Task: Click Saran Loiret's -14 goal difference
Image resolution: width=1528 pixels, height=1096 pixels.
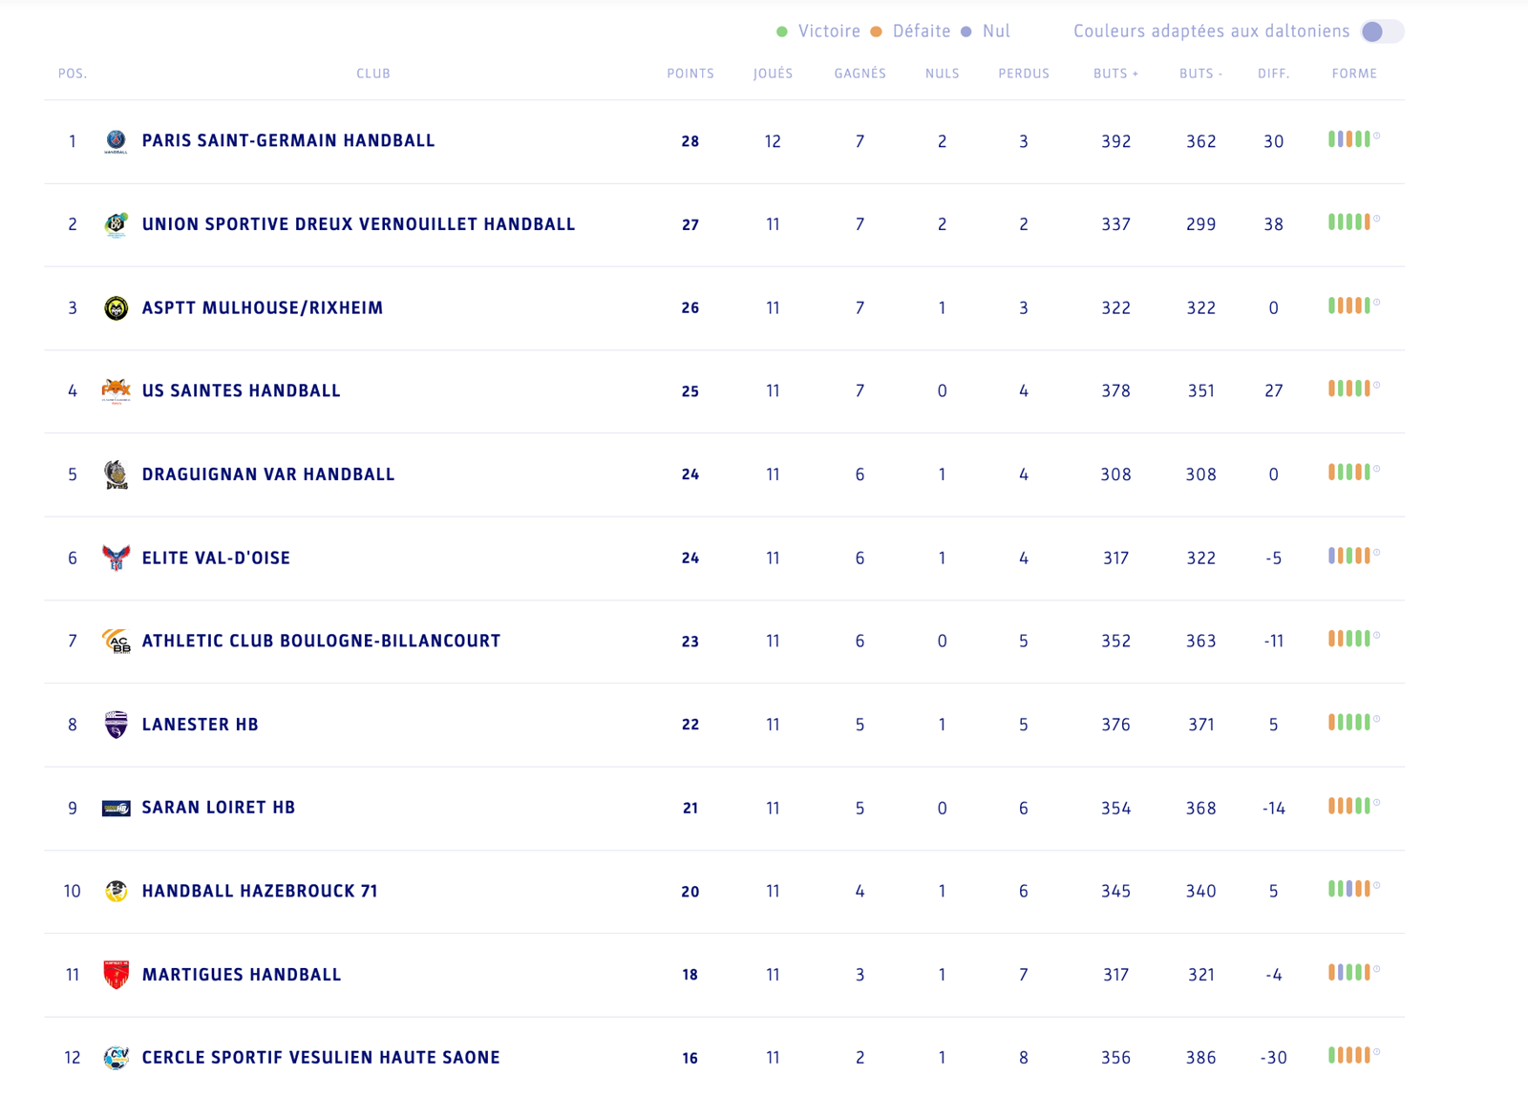Action: [x=1273, y=809]
